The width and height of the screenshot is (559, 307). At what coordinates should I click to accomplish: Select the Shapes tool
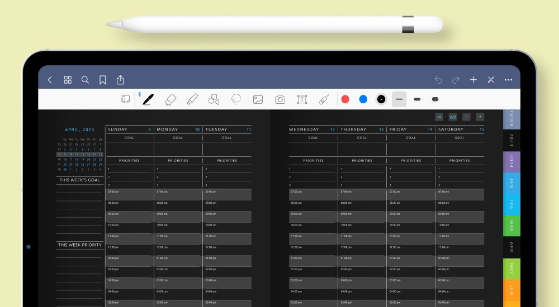pyautogui.click(x=214, y=99)
